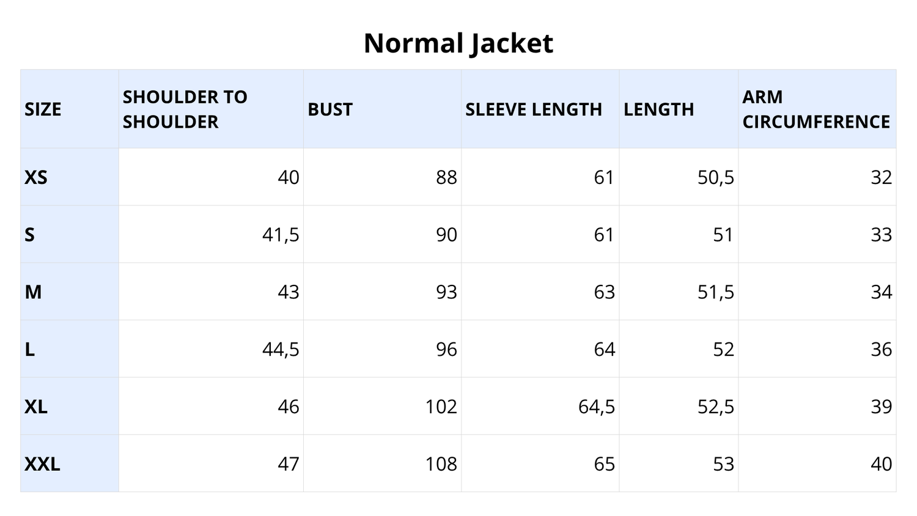The width and height of the screenshot is (917, 516).
Task: Select the XS size row label
Action: (36, 177)
